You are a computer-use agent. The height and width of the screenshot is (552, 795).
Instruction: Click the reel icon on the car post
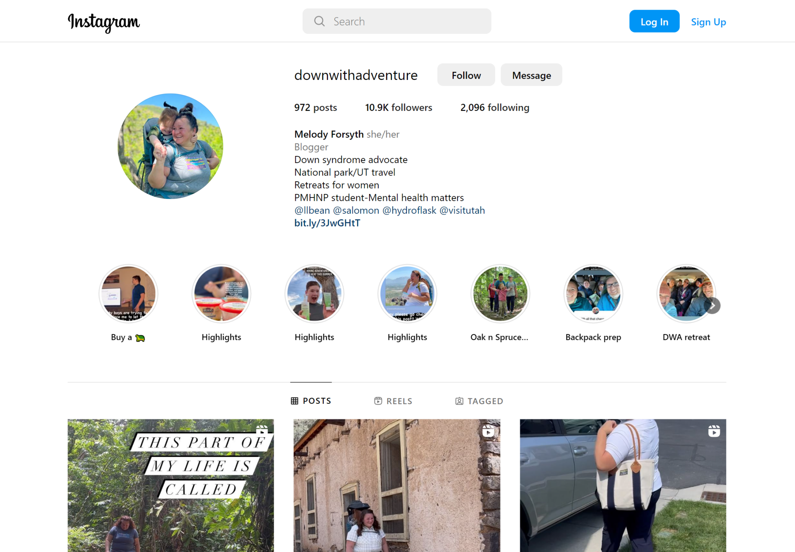point(714,431)
